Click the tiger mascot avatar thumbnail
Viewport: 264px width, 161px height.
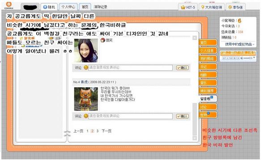coord(86,99)
